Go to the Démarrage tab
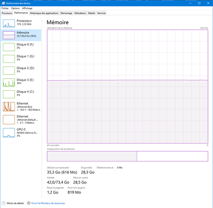 tap(66, 13)
